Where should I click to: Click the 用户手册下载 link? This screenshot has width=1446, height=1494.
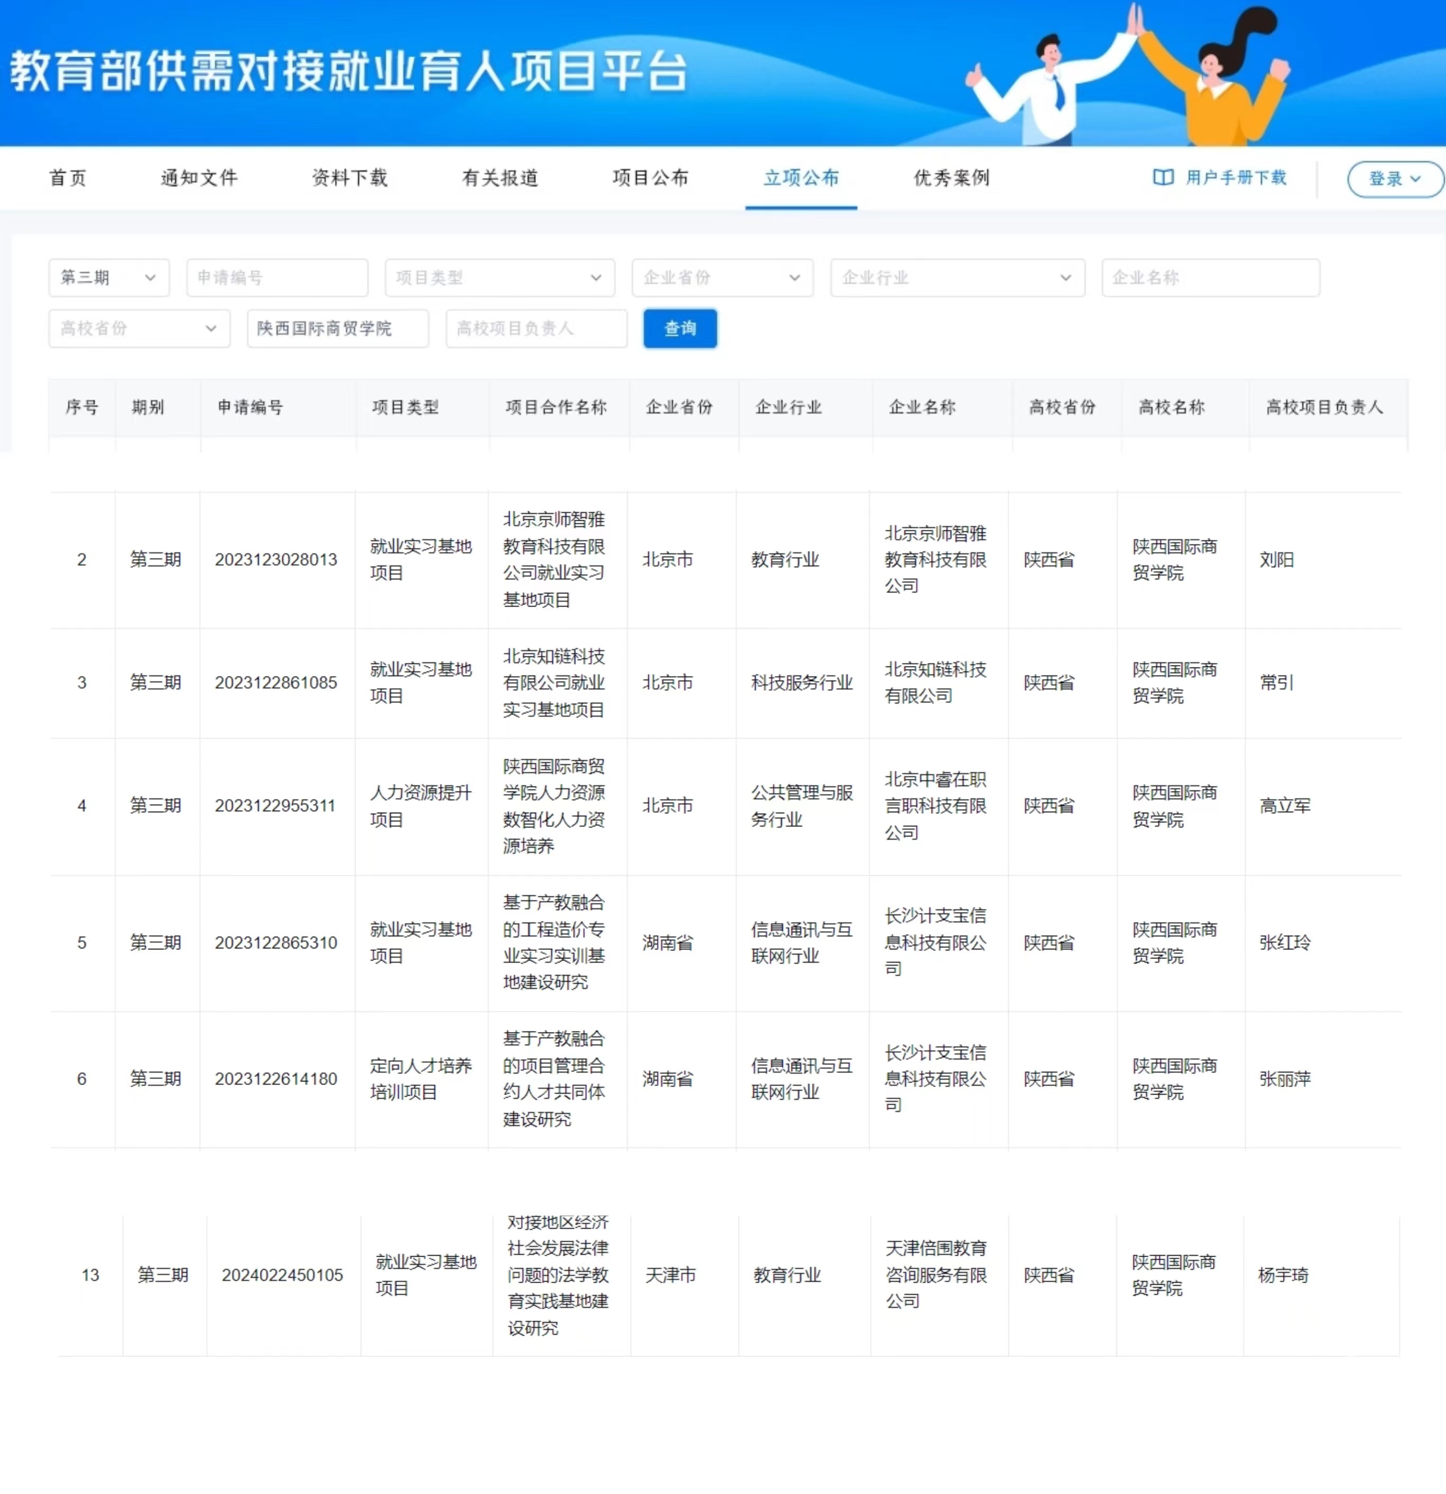point(1236,177)
